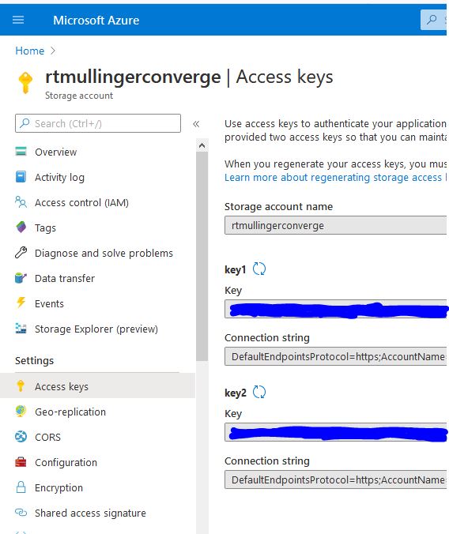Click the search magnifier in header
Image resolution: width=449 pixels, height=534 pixels.
click(432, 20)
